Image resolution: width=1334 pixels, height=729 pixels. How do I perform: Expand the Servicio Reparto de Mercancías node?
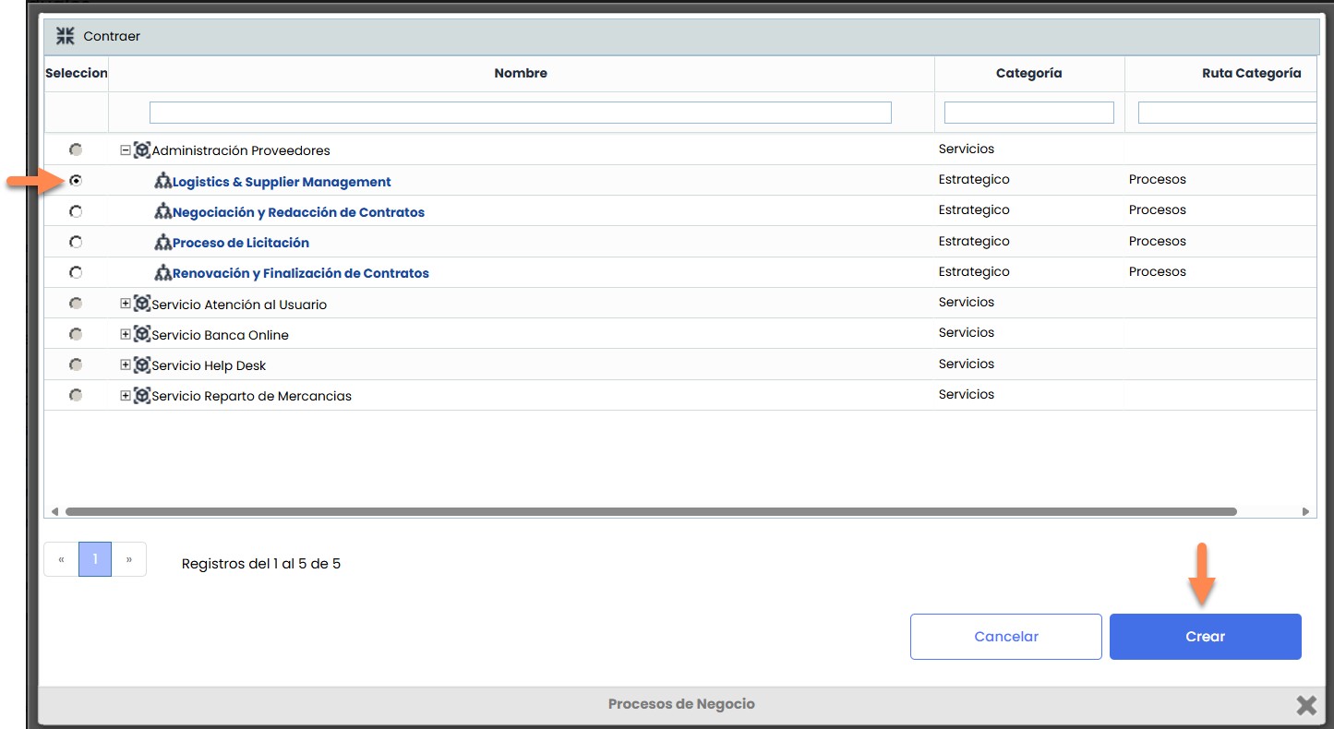pos(126,396)
